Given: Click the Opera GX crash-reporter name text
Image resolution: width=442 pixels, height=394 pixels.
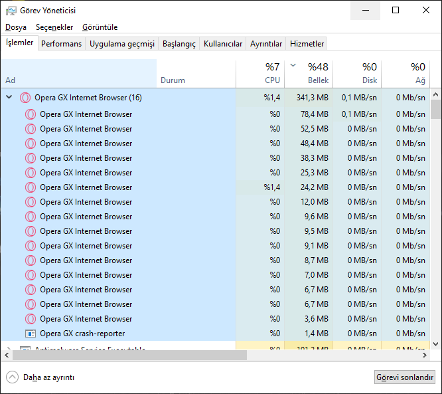Looking at the screenshot, I should click(82, 334).
